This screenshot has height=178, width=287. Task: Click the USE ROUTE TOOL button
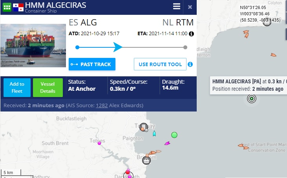pyautogui.click(x=160, y=64)
